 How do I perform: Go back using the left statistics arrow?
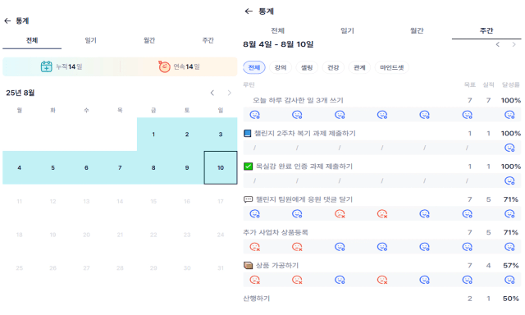click(x=7, y=21)
